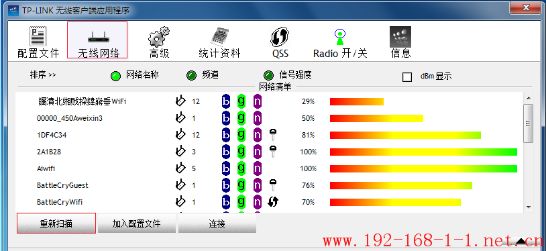Click the QSS icon in BattleCryWifi row

[274, 202]
